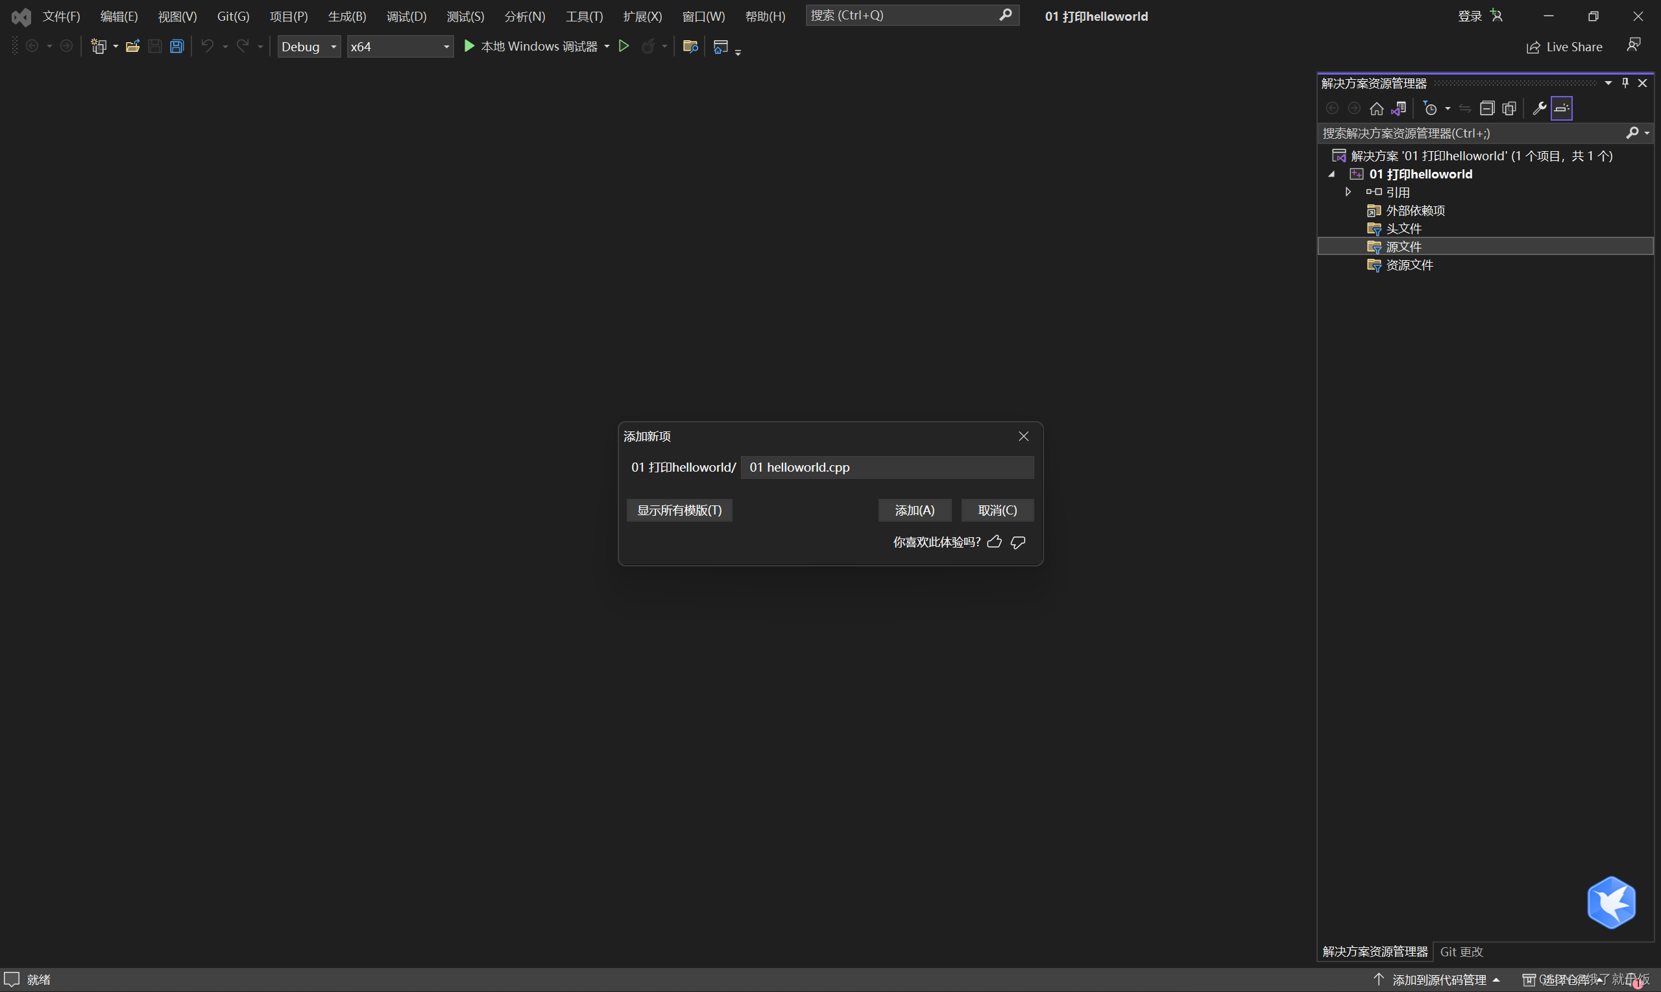This screenshot has width=1661, height=992.
Task: Click the Solution Explorer home icon
Action: click(x=1376, y=108)
